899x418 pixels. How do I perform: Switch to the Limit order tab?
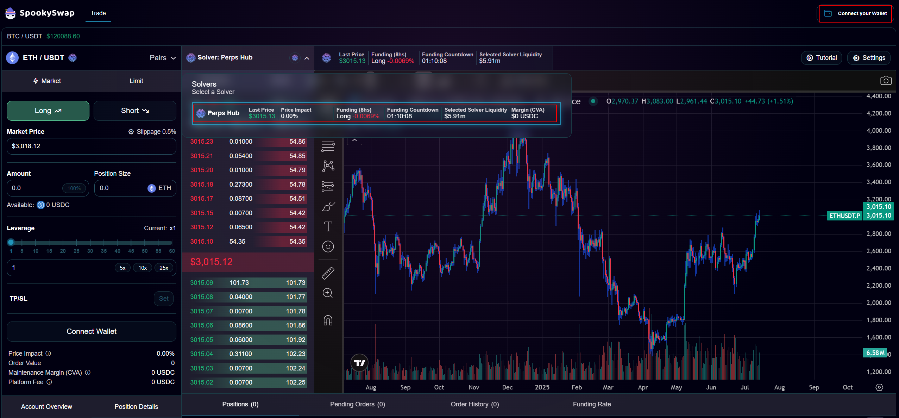point(136,81)
